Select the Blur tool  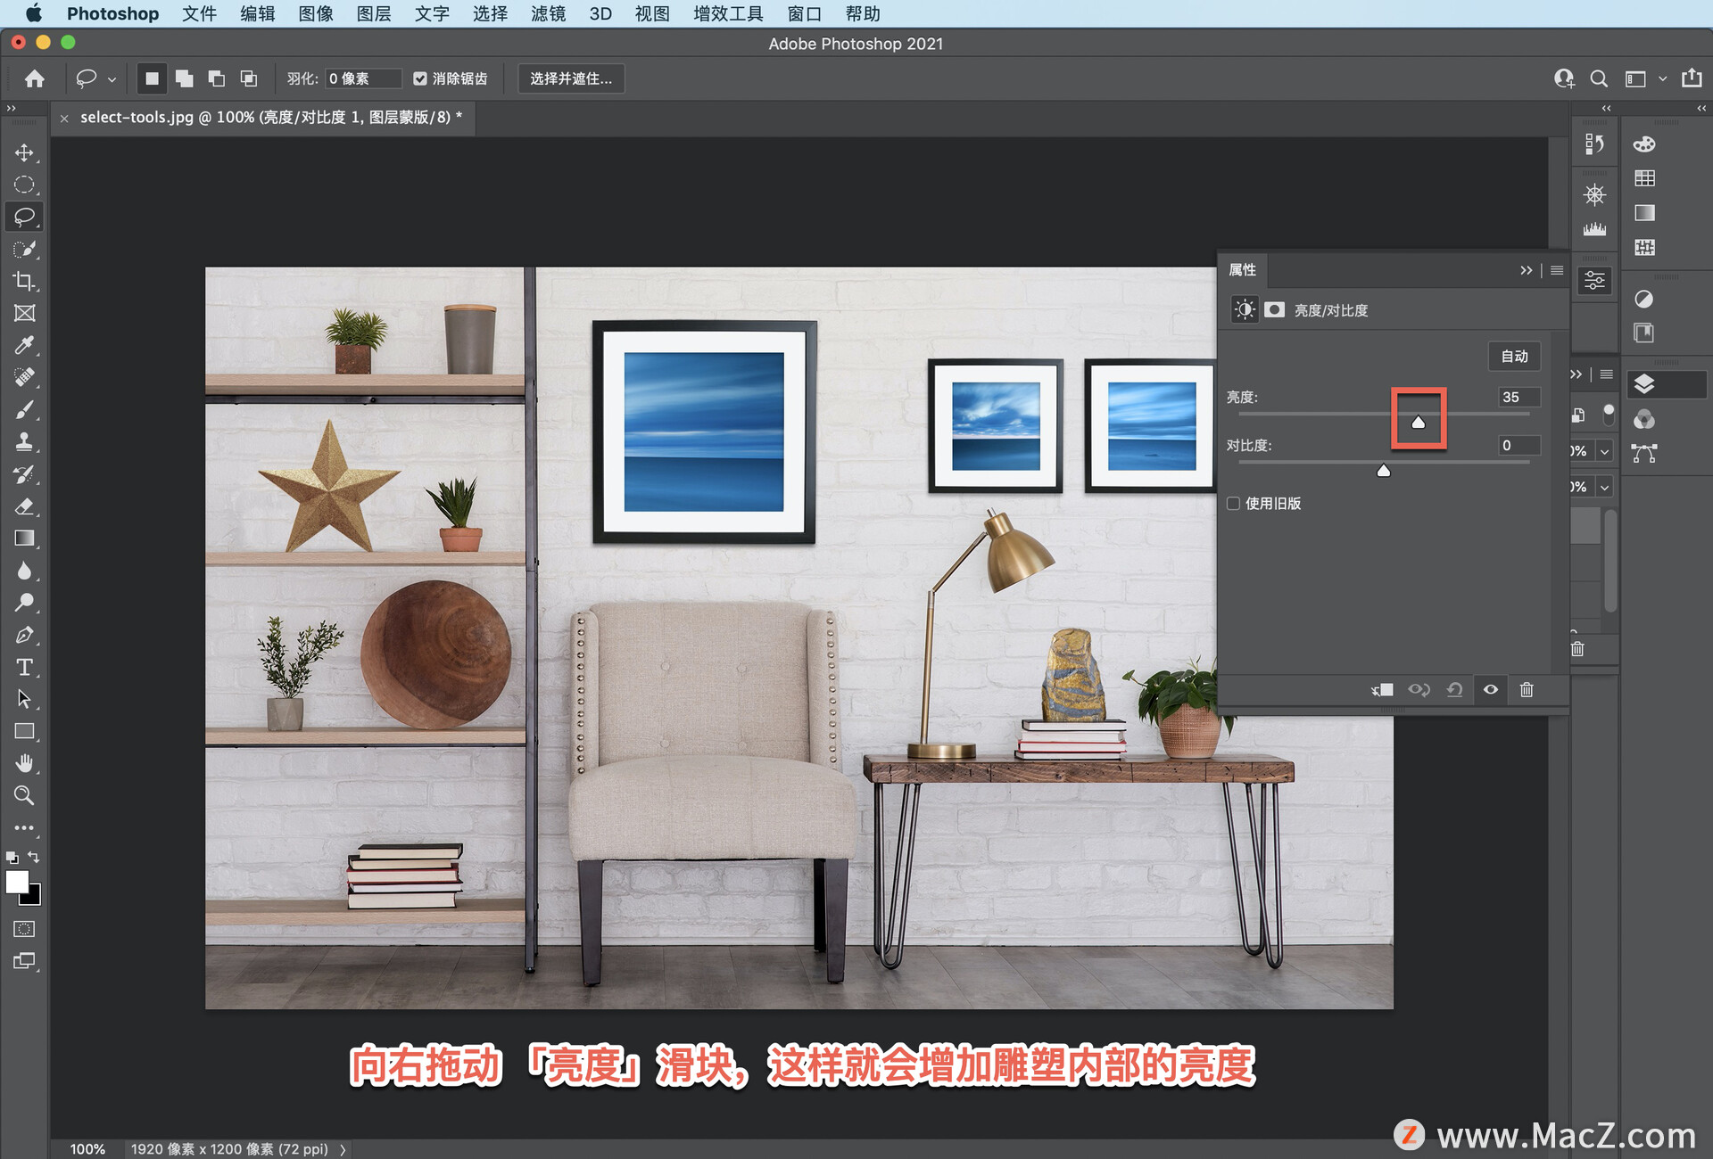point(24,571)
